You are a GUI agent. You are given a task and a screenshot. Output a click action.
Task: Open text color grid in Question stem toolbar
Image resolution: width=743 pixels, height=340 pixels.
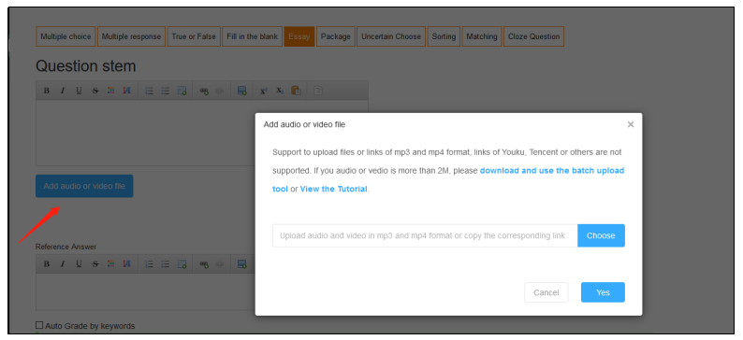pos(110,91)
